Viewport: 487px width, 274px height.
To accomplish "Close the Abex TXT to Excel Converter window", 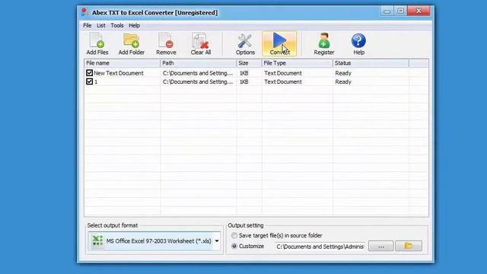I will (x=419, y=11).
